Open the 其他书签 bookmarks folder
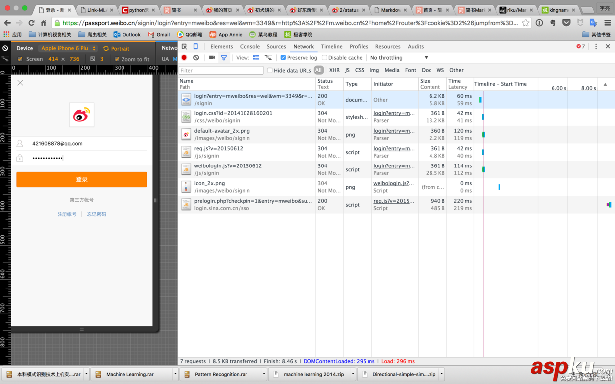This screenshot has height=384, width=615. click(x=596, y=34)
